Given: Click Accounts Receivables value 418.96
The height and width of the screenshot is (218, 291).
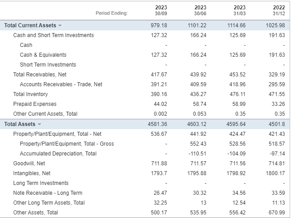Looking at the screenshot, I should [238, 84].
